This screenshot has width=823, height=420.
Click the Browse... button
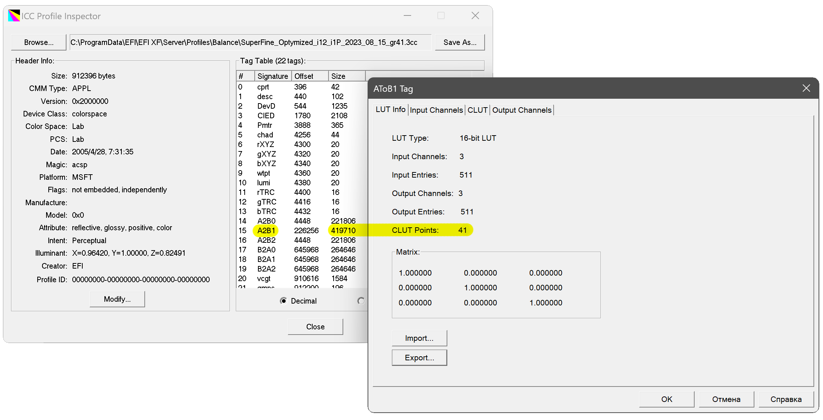point(39,42)
